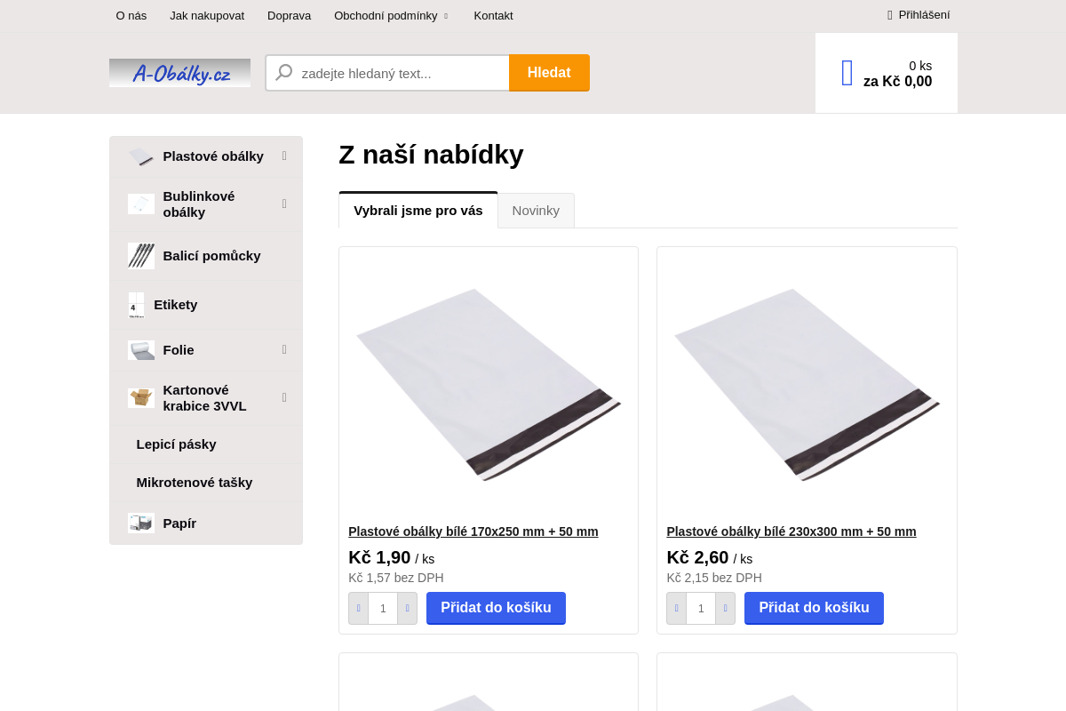This screenshot has height=711, width=1066.
Task: Click the Přihlášení person icon
Action: point(888,14)
